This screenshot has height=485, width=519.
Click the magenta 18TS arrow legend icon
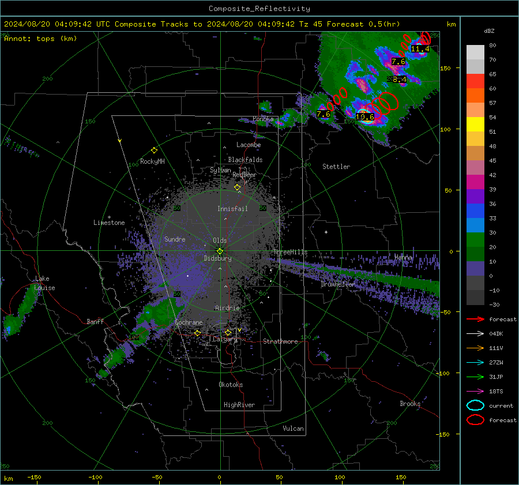[475, 392]
